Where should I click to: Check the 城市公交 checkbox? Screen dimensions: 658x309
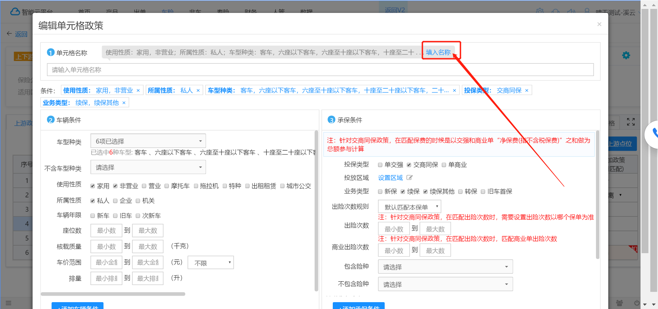click(x=282, y=186)
